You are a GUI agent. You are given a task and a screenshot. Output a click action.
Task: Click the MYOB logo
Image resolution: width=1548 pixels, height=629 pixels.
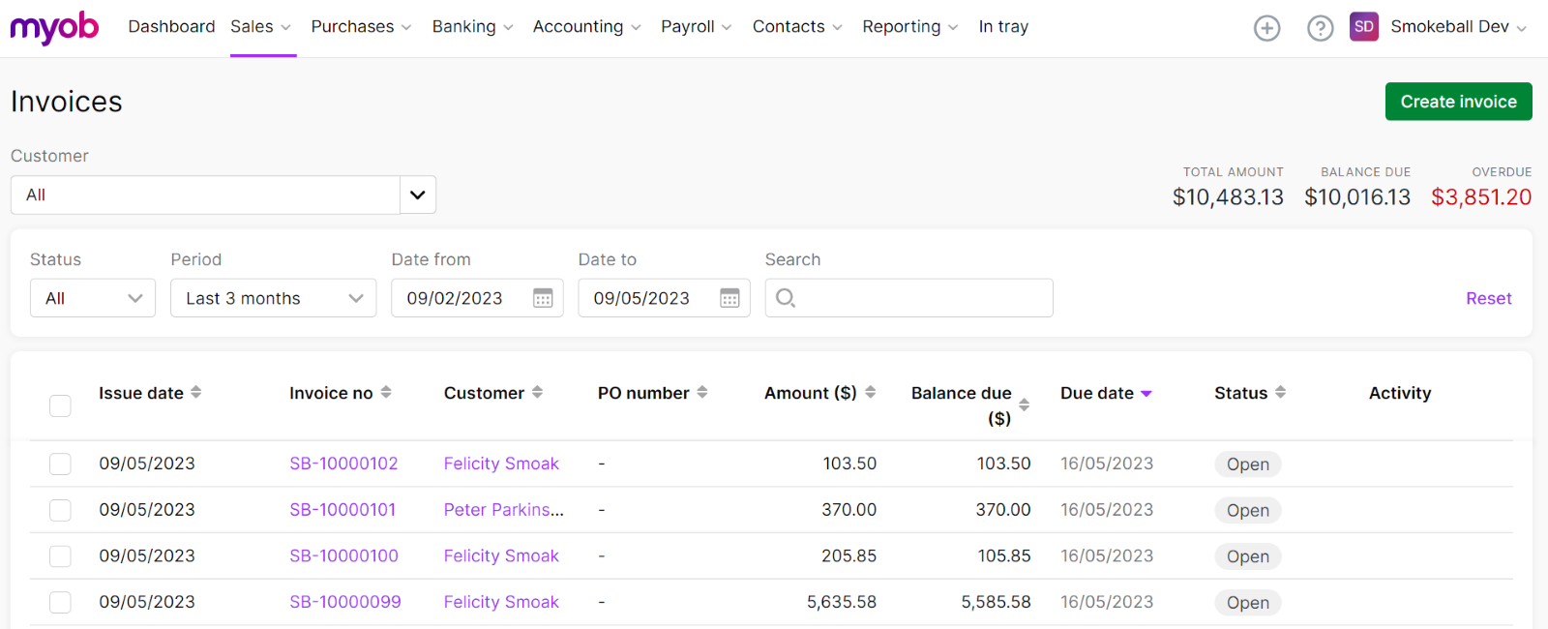coord(54,27)
